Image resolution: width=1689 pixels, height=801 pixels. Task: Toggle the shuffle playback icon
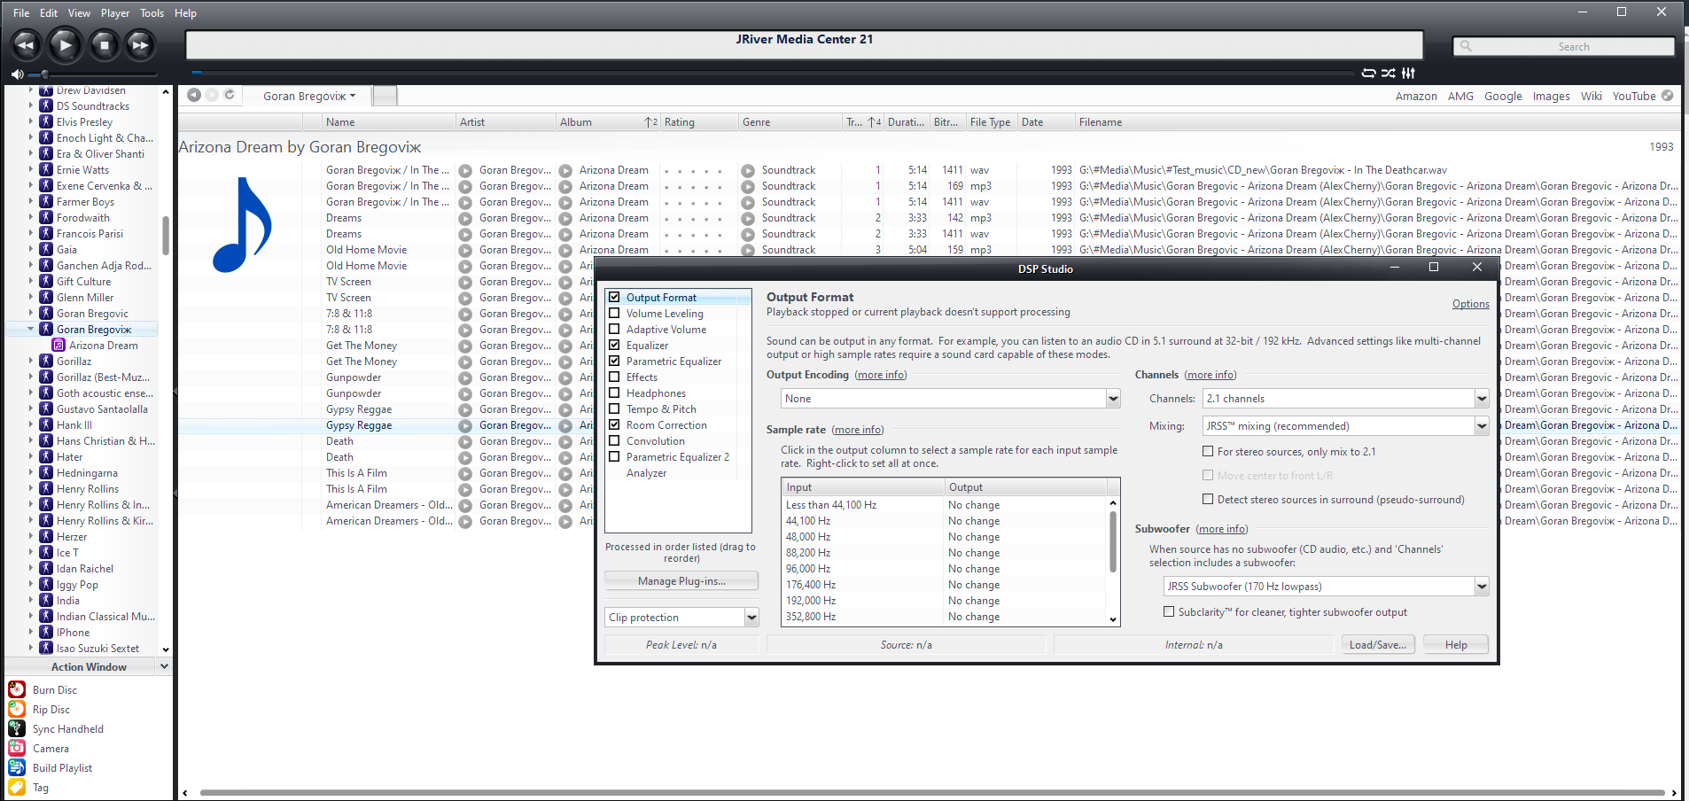click(x=1389, y=74)
